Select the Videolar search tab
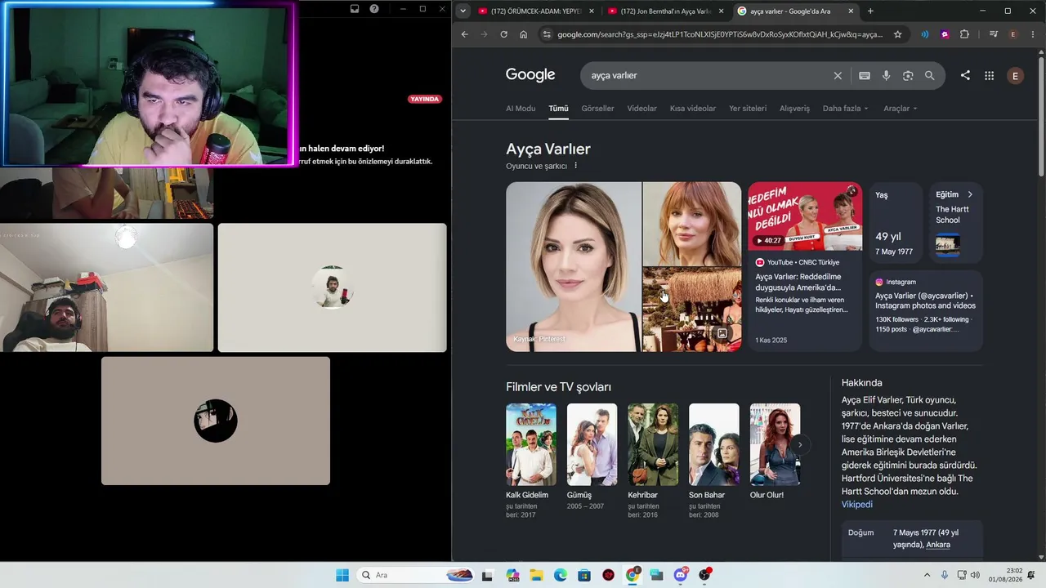The width and height of the screenshot is (1046, 588). pyautogui.click(x=641, y=109)
